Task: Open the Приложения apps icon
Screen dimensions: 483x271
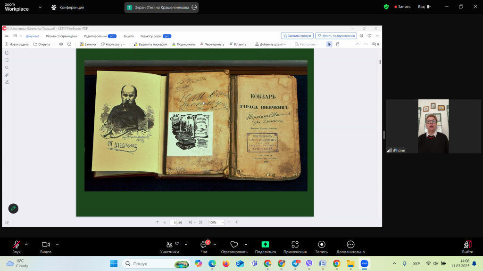Action: coord(295,245)
